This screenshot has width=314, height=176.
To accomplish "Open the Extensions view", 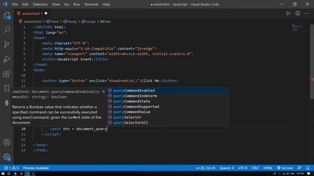I will [6, 74].
